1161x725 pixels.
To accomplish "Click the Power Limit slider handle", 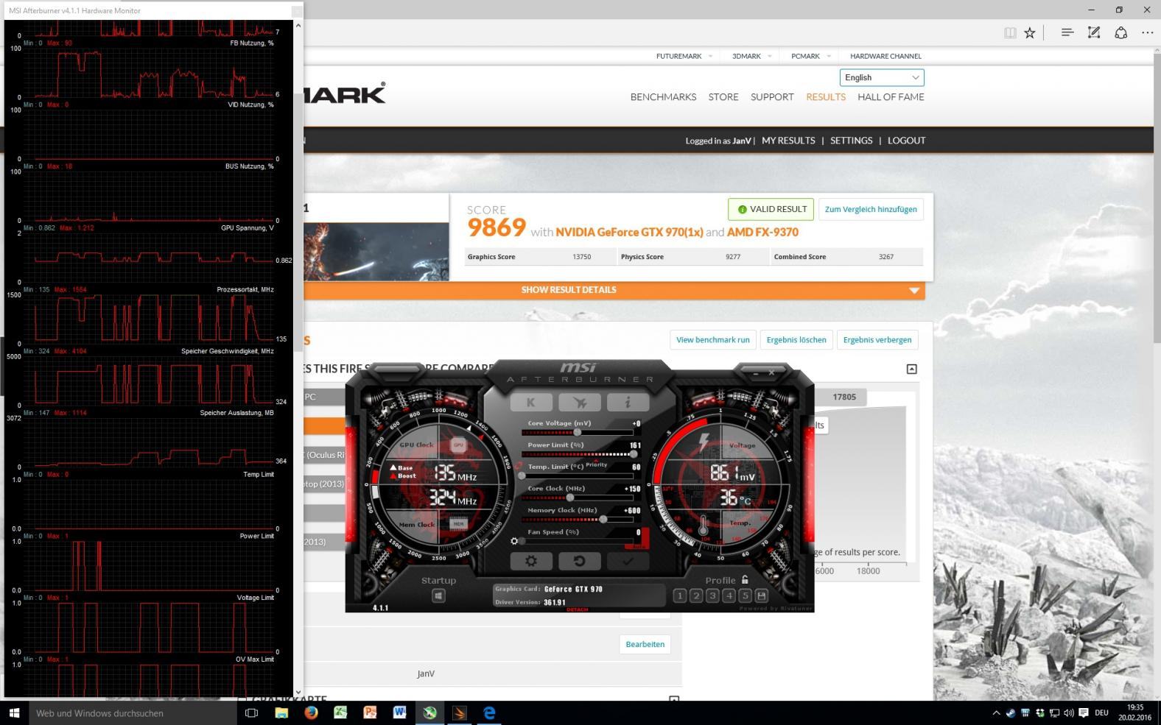I will coord(634,454).
